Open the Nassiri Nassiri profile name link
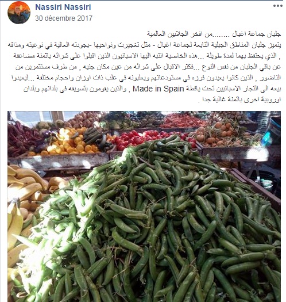This screenshot has width=286, height=302. 63,7
